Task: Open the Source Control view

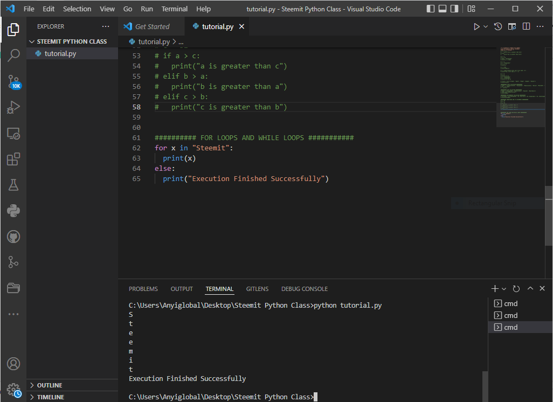Action: 13,81
